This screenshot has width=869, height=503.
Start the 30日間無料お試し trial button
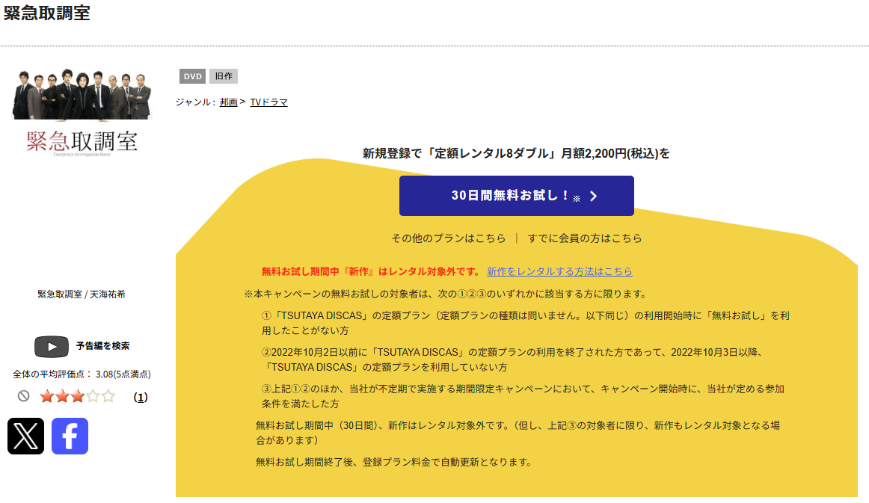(x=517, y=196)
